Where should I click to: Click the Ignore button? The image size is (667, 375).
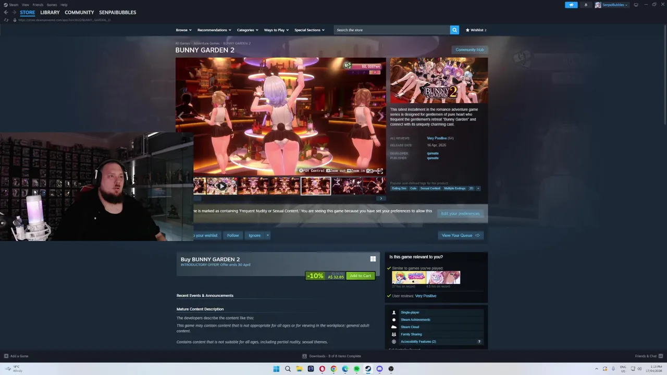(254, 235)
